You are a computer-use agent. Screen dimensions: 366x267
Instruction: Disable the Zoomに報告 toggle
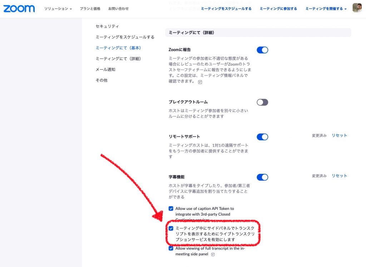point(262,50)
